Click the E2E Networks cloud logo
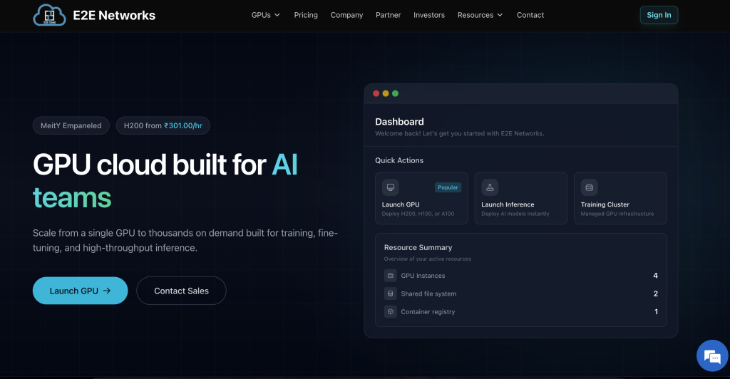Viewport: 730px width, 379px height. click(49, 15)
